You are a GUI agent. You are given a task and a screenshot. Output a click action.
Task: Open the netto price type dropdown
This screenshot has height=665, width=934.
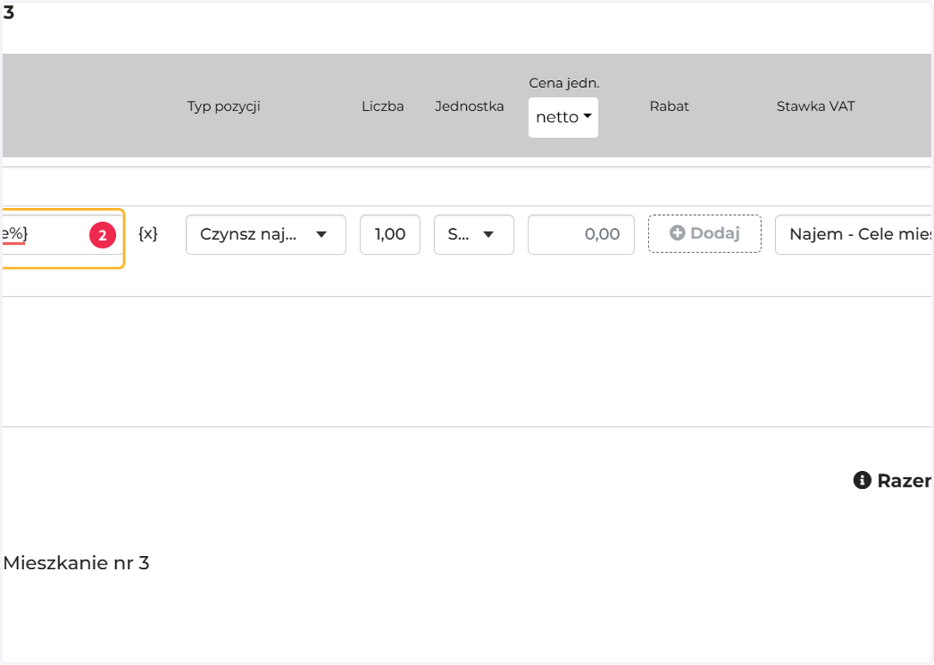(x=564, y=118)
